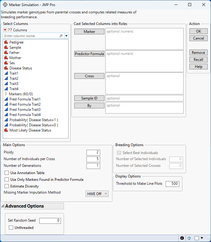Assign selection to the Cross role
Image resolution: width=211 pixels, height=242 pixels.
click(89, 76)
